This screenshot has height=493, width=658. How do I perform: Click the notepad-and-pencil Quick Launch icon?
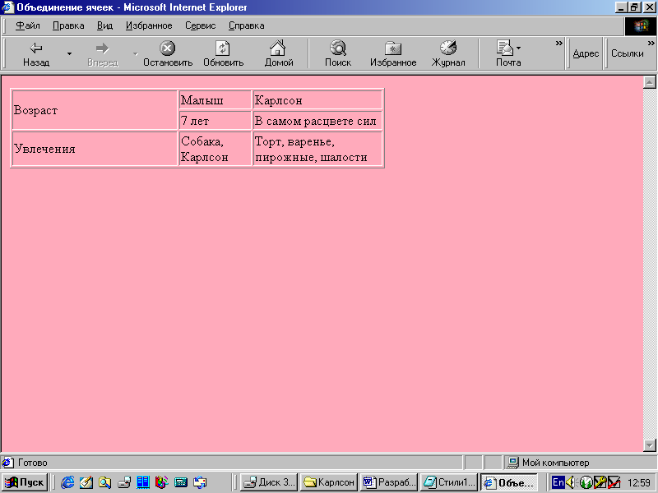point(86,482)
